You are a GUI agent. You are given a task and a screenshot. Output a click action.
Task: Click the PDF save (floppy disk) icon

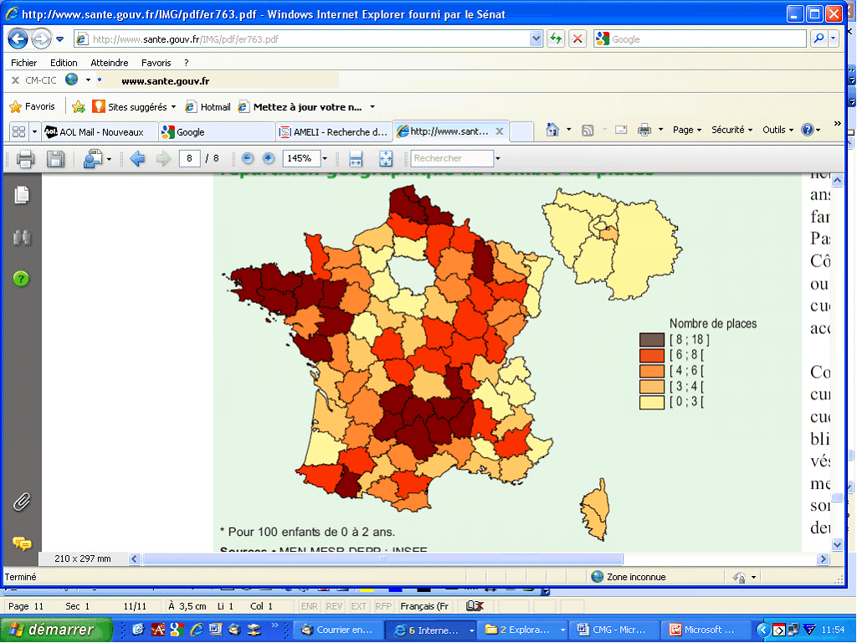tap(55, 158)
